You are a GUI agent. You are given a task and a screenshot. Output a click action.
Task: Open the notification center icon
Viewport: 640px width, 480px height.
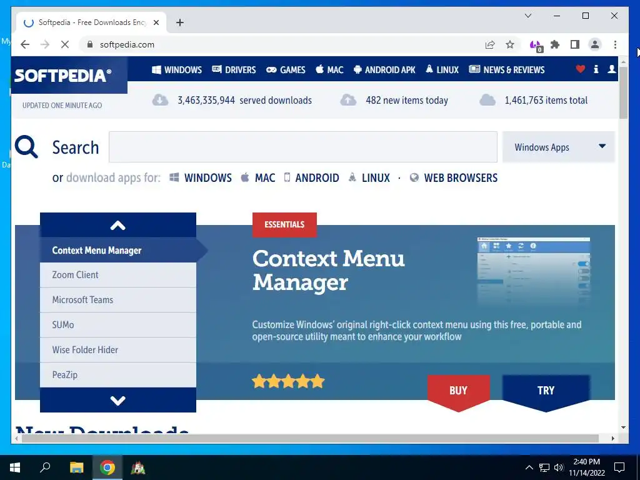point(619,467)
